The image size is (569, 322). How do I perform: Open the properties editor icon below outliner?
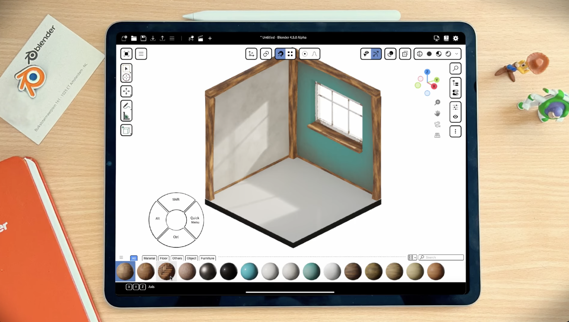pos(455,93)
